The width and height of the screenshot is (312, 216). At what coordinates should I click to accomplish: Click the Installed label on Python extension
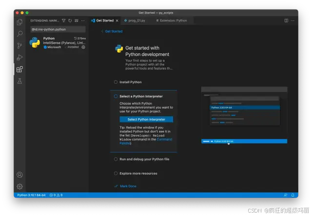click(73, 47)
